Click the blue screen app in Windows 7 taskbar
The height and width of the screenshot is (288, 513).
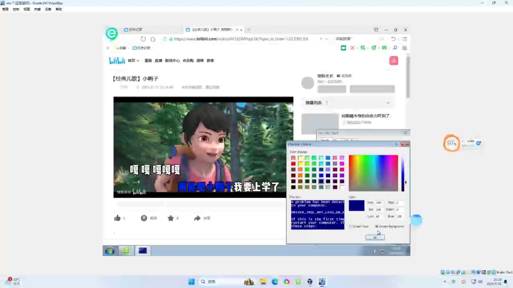143,251
